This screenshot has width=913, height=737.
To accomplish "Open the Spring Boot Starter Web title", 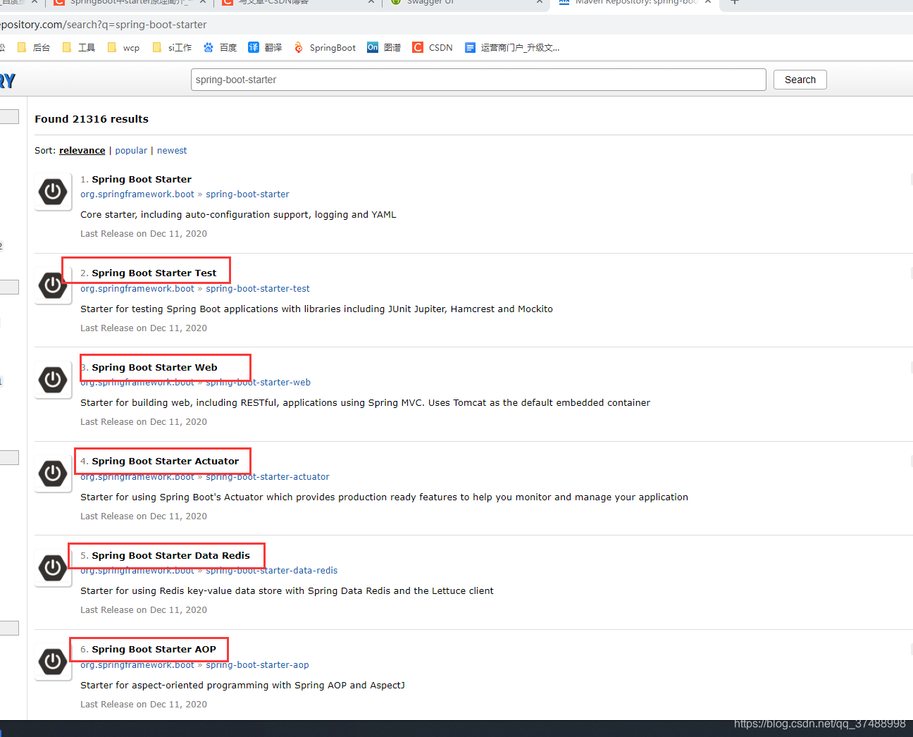I will point(154,368).
